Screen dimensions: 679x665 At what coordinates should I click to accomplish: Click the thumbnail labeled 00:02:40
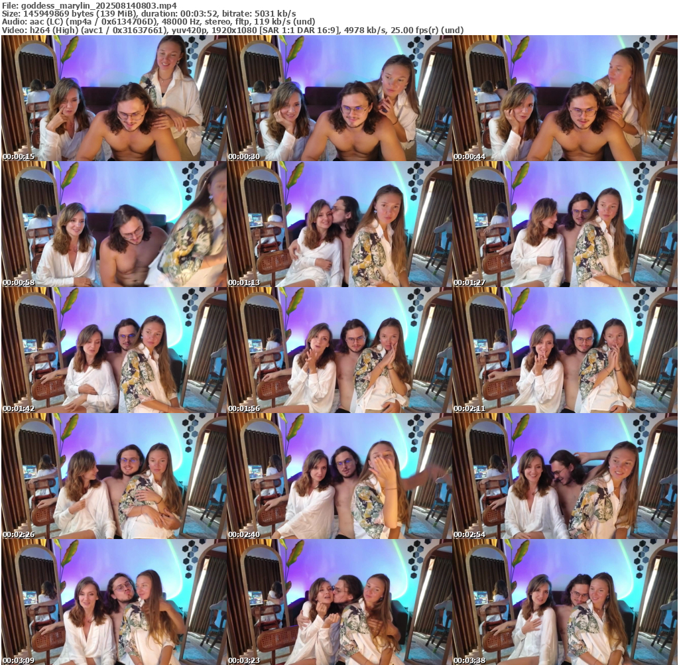click(x=339, y=476)
